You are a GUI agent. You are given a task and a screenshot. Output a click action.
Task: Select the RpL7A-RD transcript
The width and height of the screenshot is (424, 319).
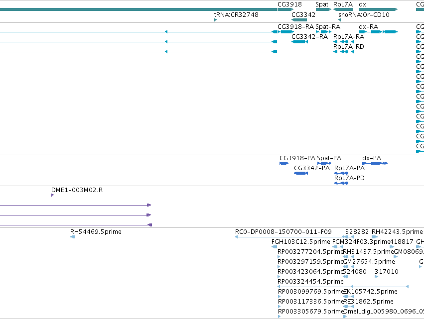click(x=343, y=52)
